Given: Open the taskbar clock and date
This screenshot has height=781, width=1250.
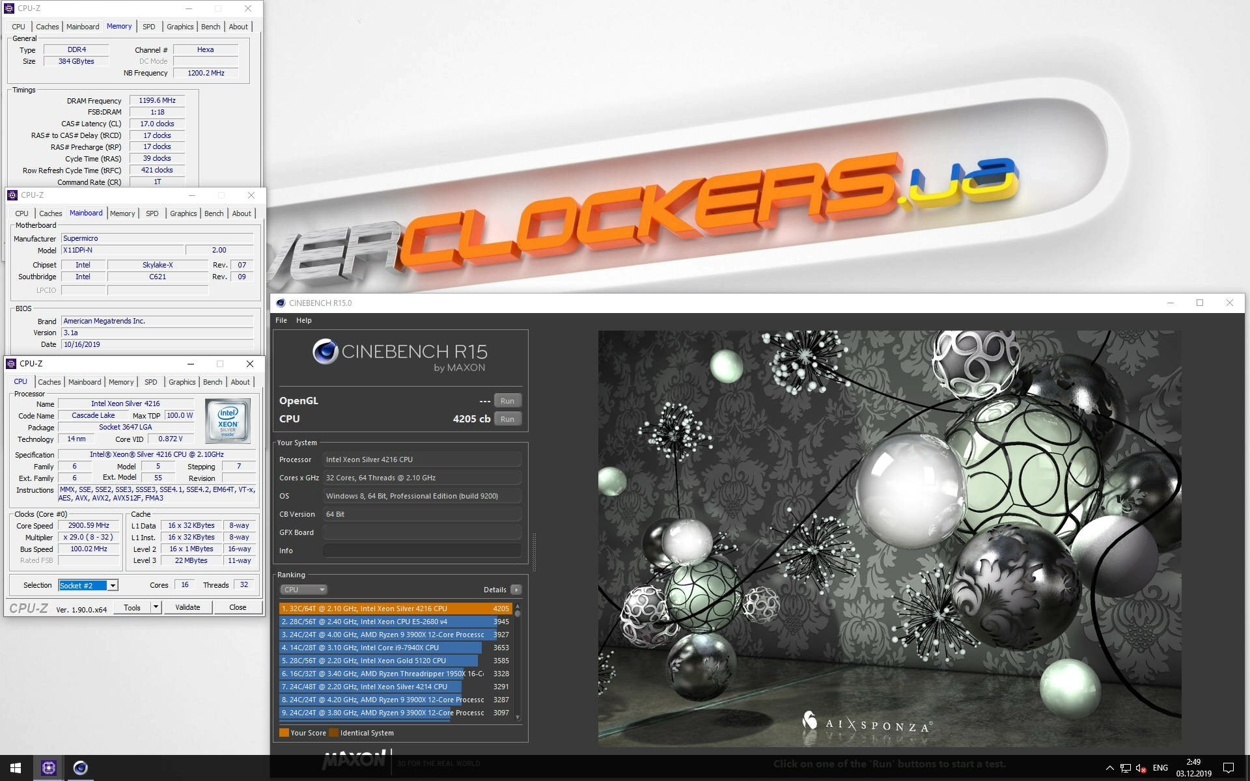Looking at the screenshot, I should [1193, 768].
